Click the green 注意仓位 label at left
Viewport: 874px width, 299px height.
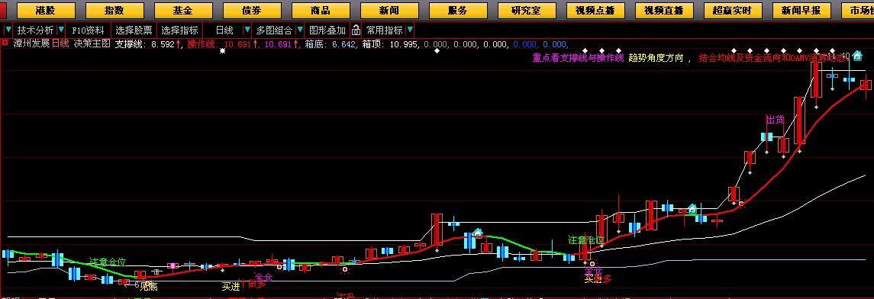pos(108,262)
